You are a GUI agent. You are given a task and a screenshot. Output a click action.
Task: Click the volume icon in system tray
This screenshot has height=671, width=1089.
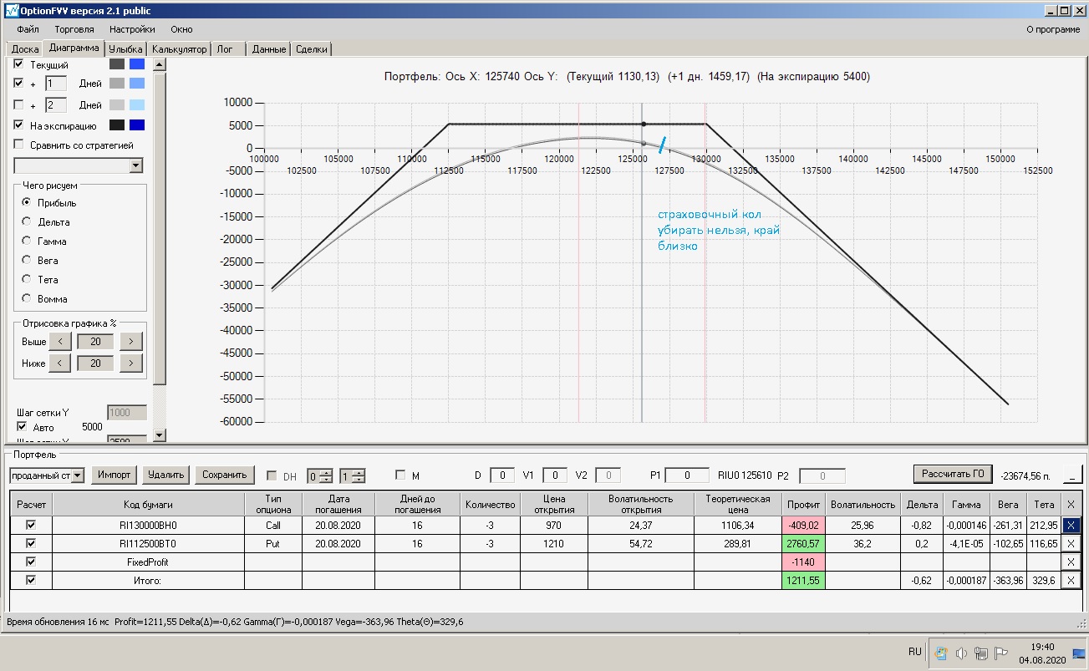(961, 653)
